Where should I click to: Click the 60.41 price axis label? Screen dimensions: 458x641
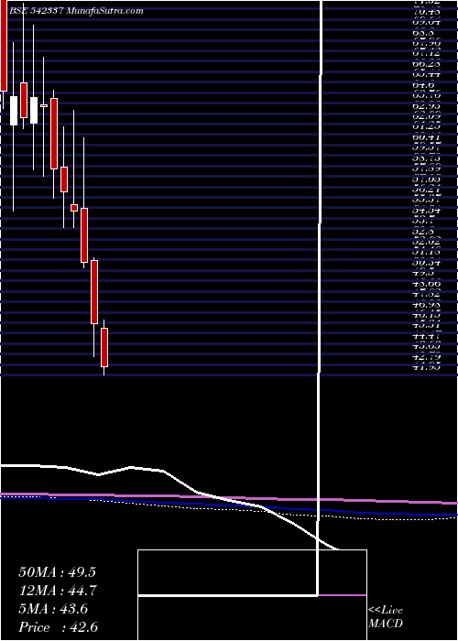coord(427,138)
